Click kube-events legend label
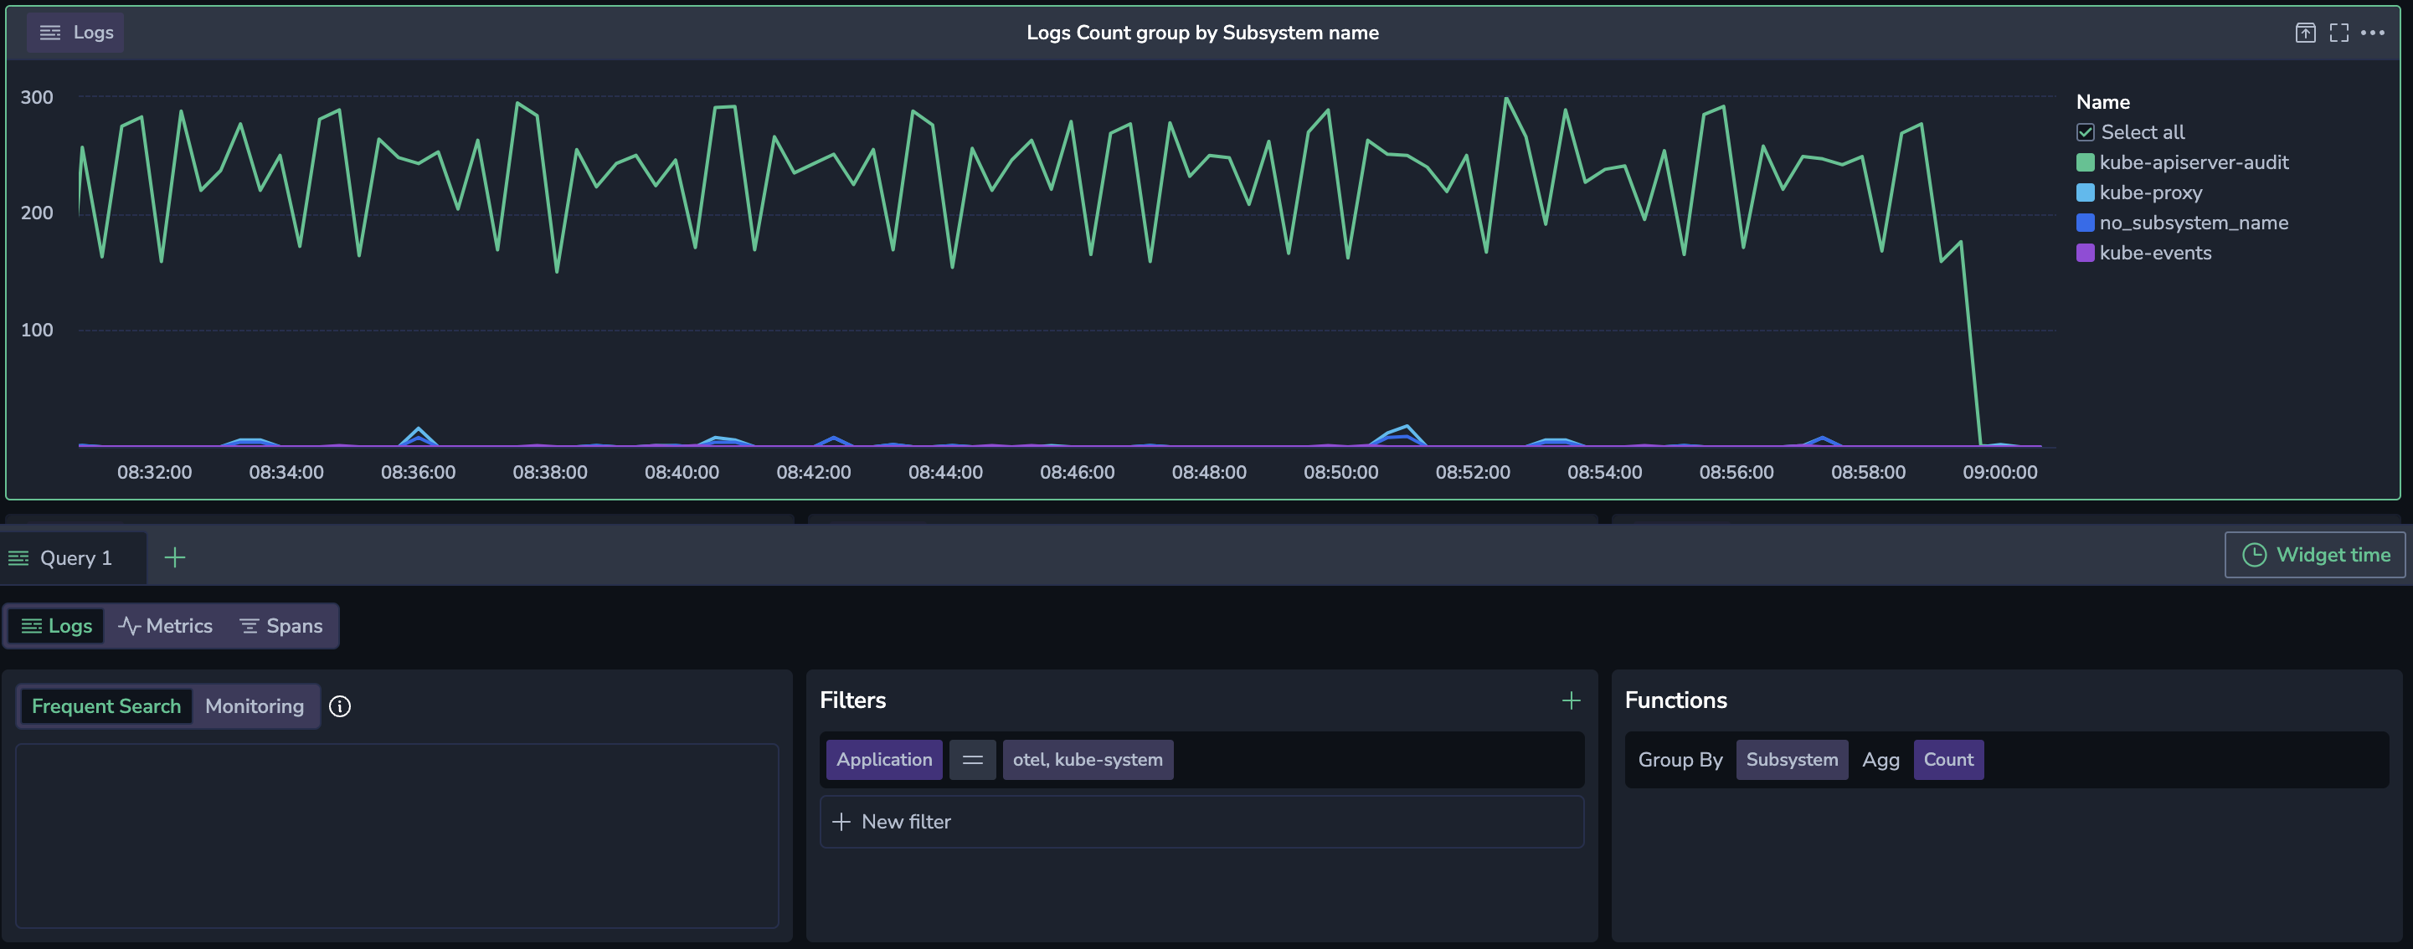Screen dimensions: 2413x949 (x=2155, y=253)
